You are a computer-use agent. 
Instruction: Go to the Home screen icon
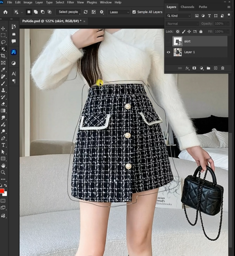pyautogui.click(x=5, y=12)
